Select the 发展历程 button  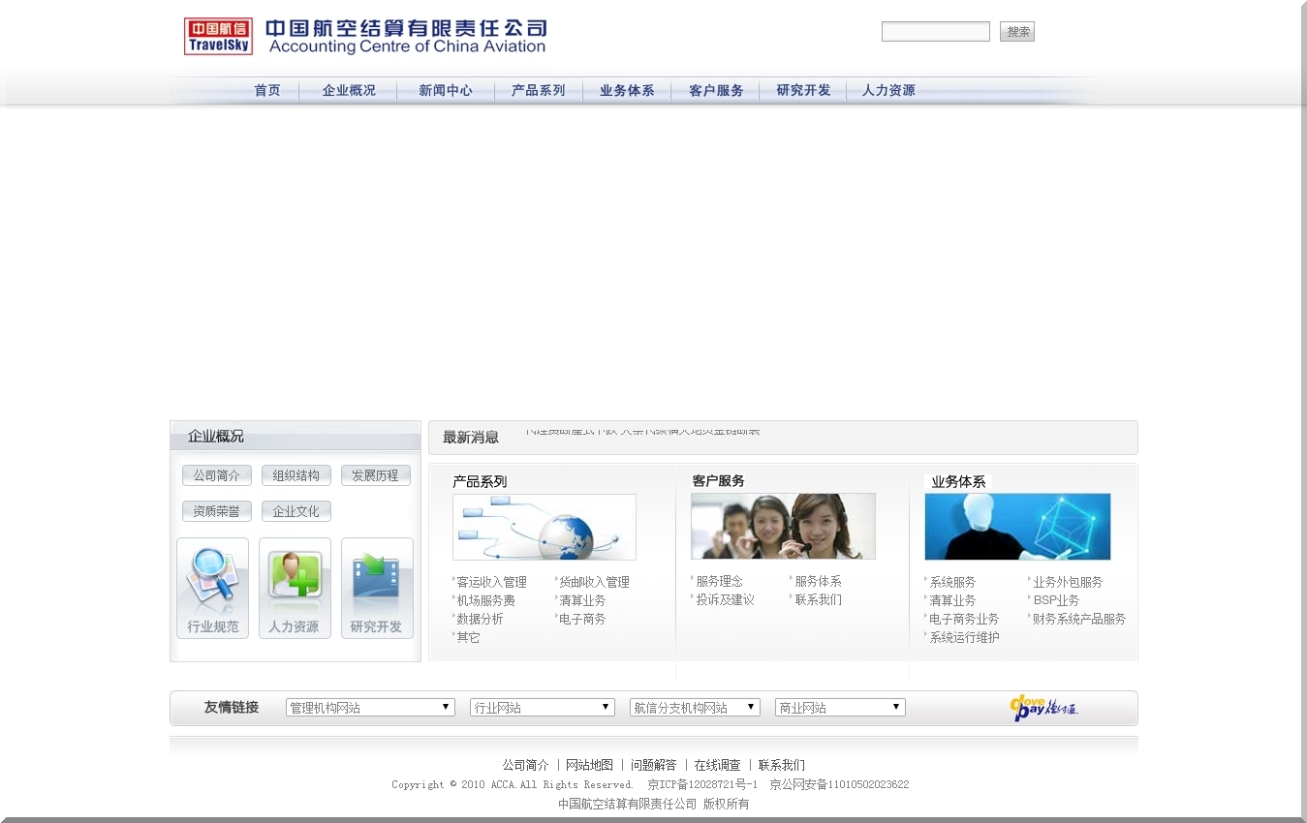coord(375,474)
